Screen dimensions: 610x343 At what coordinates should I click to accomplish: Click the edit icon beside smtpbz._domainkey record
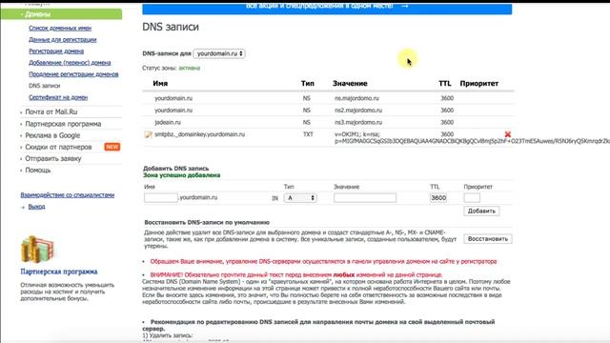click(x=148, y=134)
